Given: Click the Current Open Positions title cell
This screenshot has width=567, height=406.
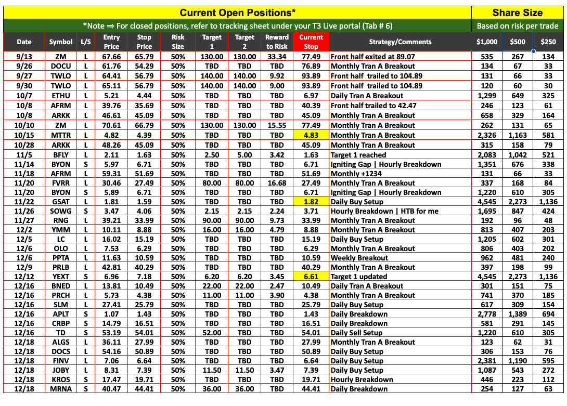Looking at the screenshot, I should pyautogui.click(x=237, y=12).
